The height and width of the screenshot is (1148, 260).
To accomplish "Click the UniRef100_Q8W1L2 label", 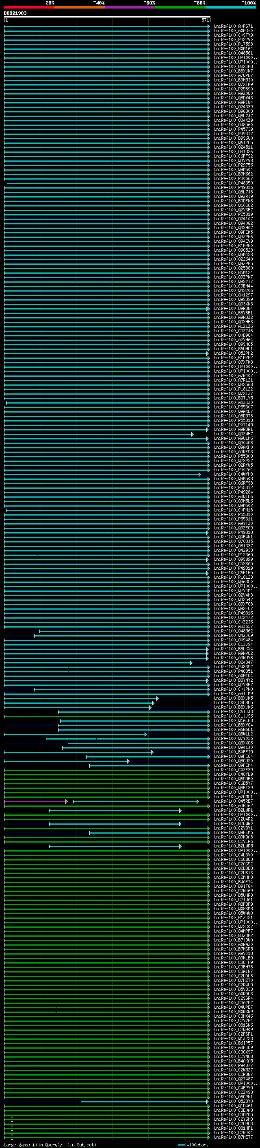I will (x=233, y=733).
